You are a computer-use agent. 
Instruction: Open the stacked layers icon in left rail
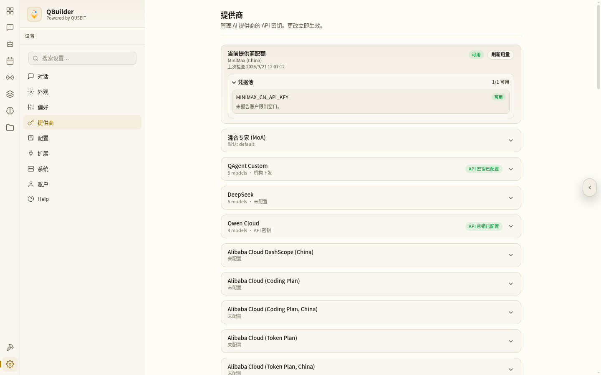[10, 94]
